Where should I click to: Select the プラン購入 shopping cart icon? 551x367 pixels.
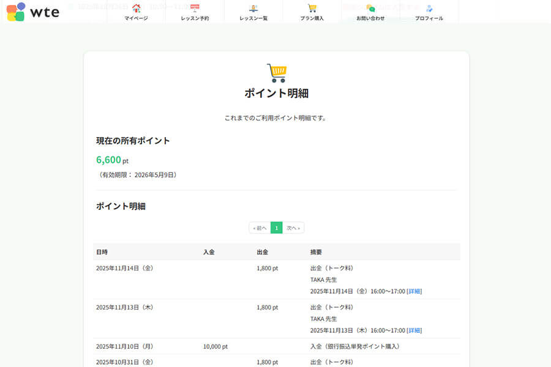click(x=312, y=7)
